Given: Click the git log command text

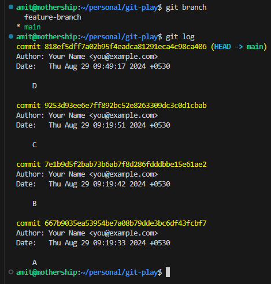Looking at the screenshot, I should (180, 37).
